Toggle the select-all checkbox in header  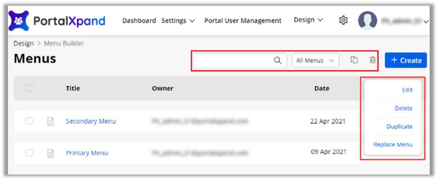click(29, 88)
